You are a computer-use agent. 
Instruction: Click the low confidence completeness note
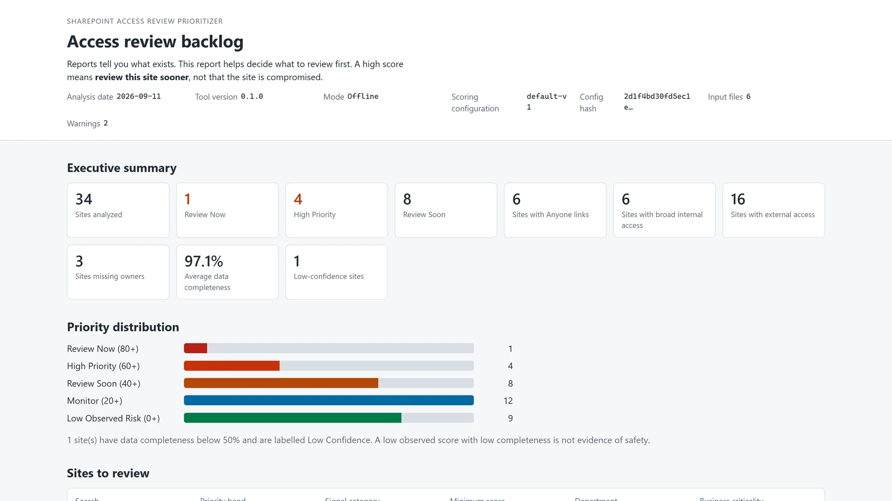click(x=359, y=440)
